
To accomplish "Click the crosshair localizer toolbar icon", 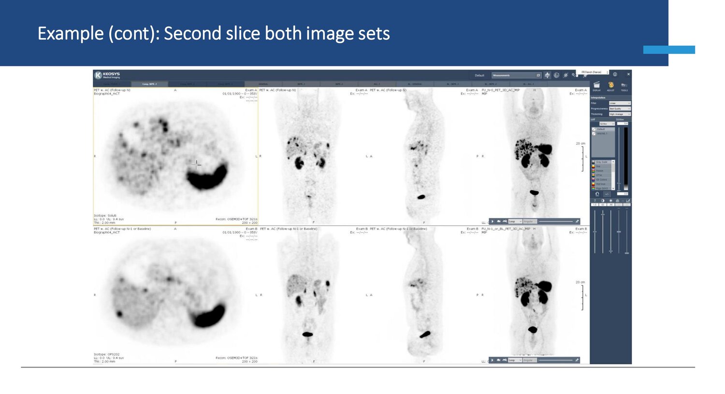I will pyautogui.click(x=547, y=75).
